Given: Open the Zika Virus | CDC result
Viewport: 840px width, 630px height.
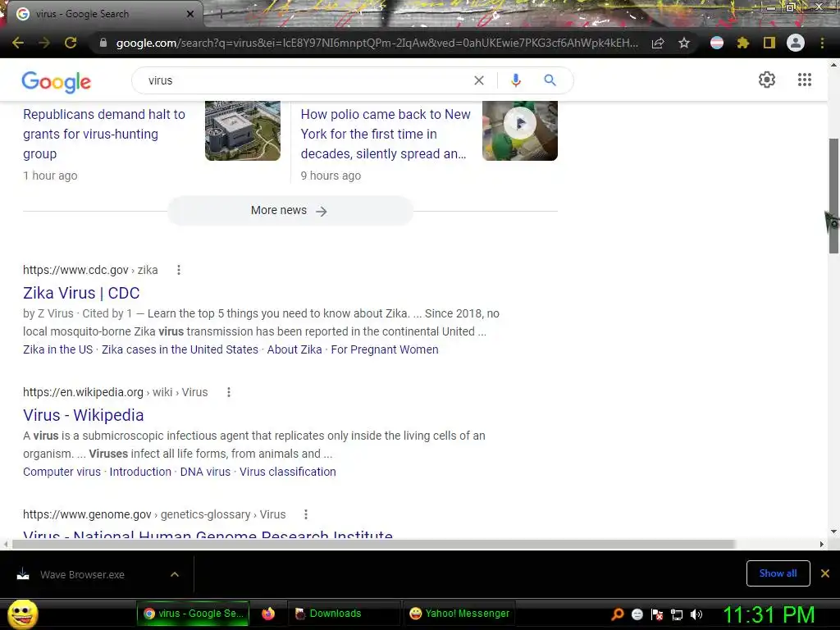Looking at the screenshot, I should (81, 293).
